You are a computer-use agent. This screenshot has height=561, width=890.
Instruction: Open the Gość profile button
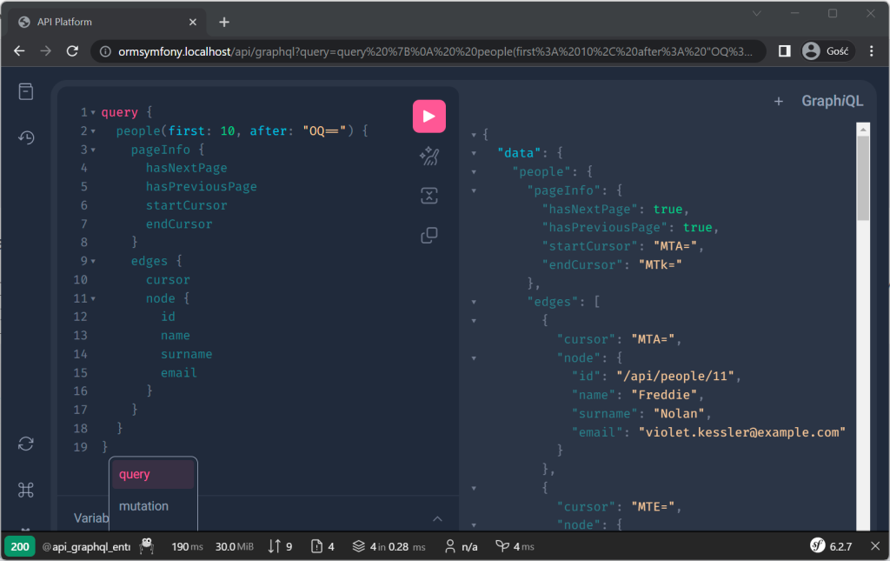pos(827,51)
